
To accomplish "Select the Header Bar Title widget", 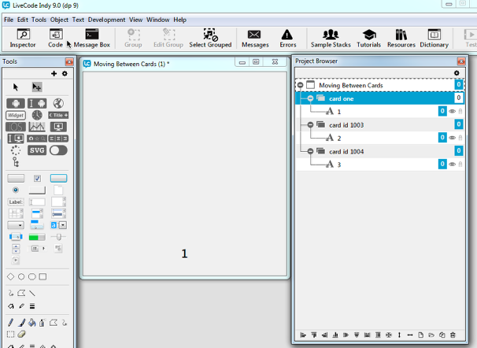I will [58, 115].
